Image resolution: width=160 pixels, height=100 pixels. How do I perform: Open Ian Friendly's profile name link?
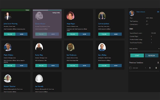point(39,86)
